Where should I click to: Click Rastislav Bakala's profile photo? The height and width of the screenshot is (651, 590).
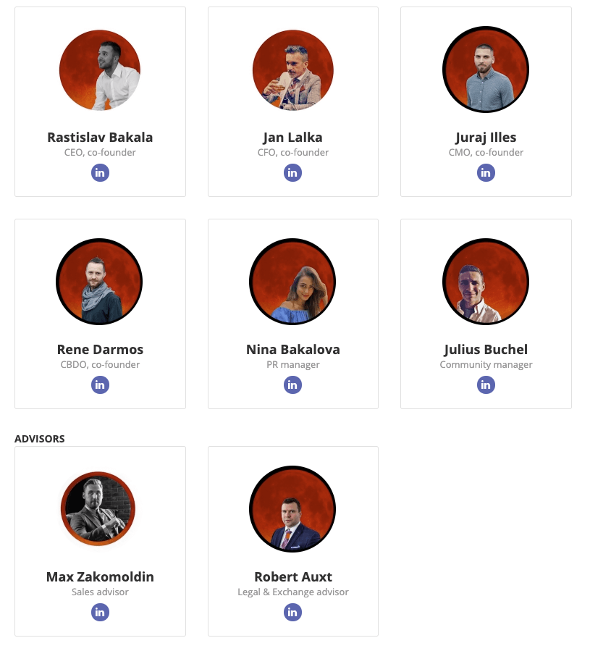[x=100, y=70]
